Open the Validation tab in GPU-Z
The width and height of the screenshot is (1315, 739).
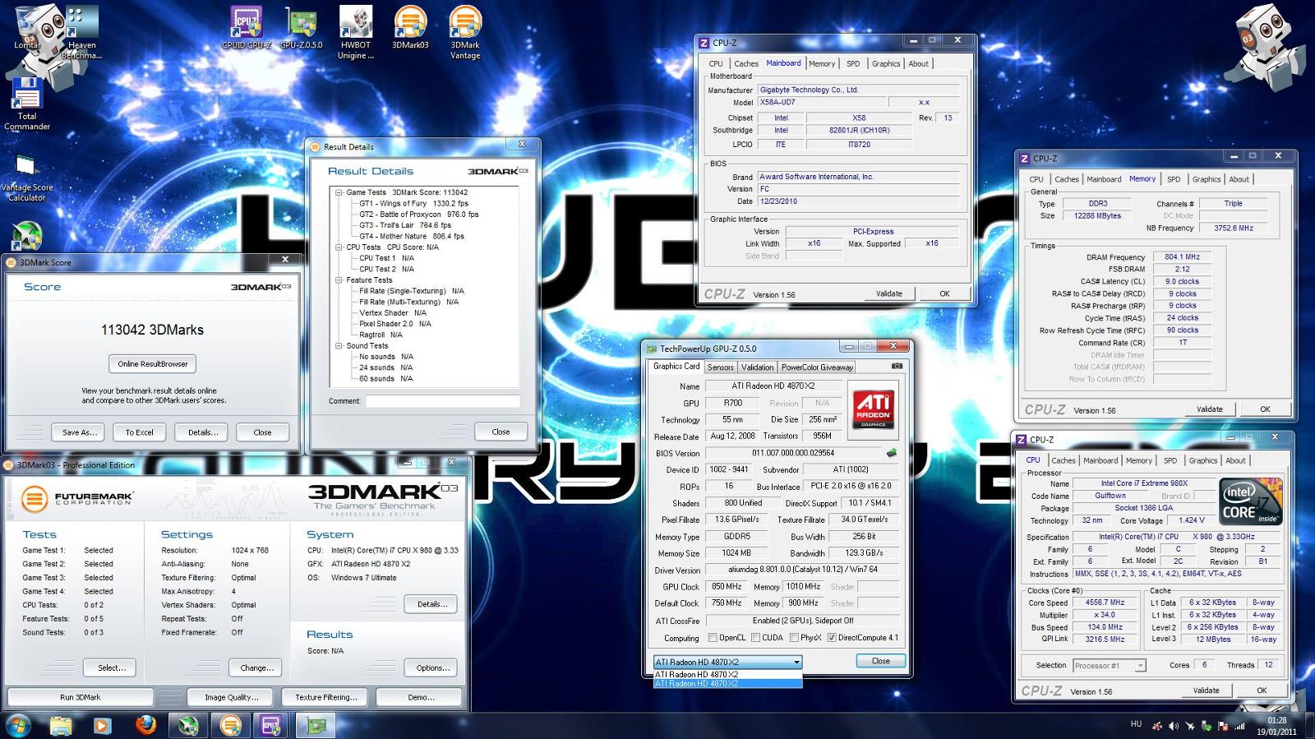tap(757, 367)
